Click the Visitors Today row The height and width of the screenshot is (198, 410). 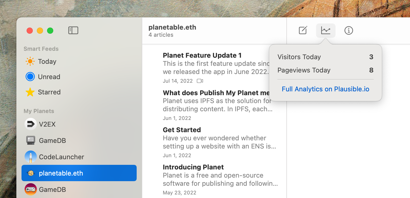click(x=325, y=57)
